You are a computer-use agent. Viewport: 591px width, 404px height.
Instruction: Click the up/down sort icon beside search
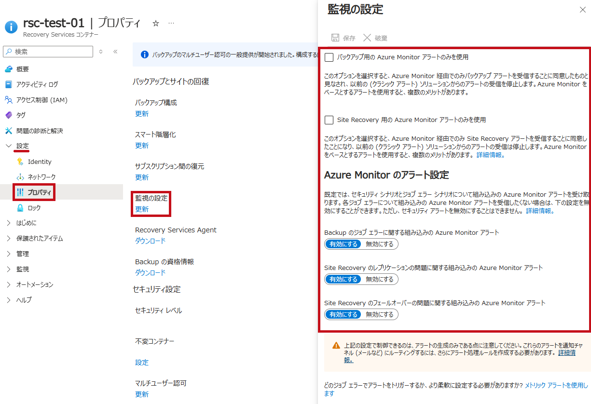point(101,52)
